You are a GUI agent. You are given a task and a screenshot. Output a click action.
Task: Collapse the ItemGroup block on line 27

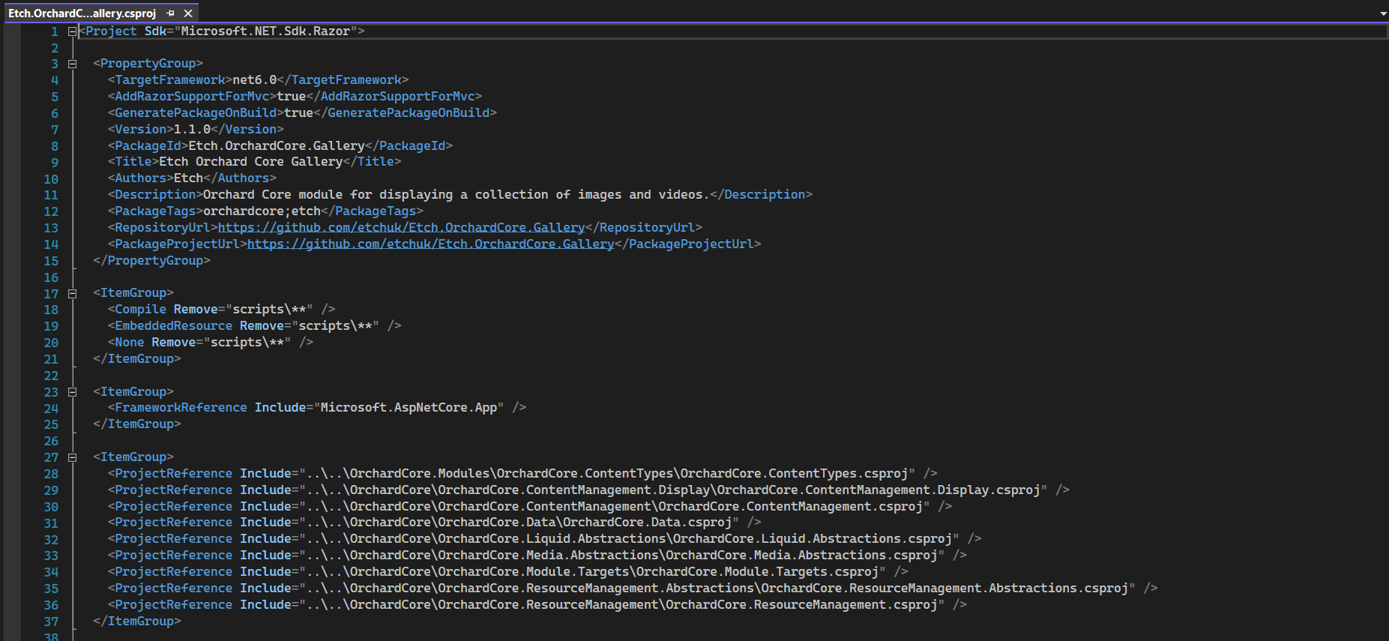pos(73,457)
